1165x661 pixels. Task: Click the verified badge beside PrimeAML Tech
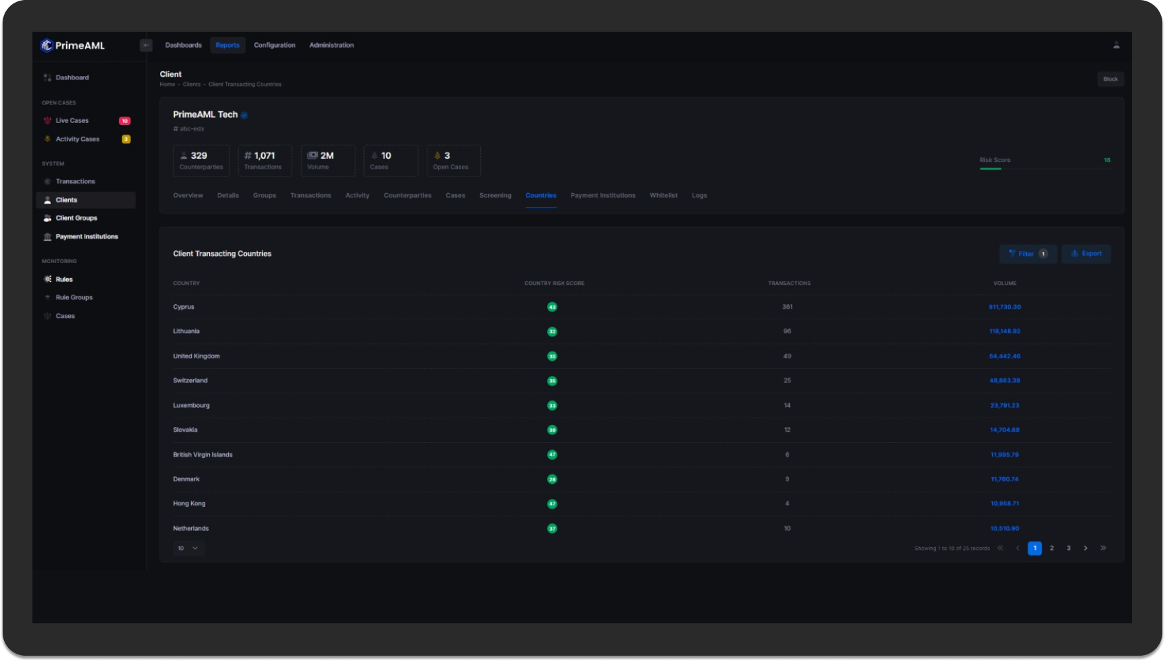coord(244,115)
